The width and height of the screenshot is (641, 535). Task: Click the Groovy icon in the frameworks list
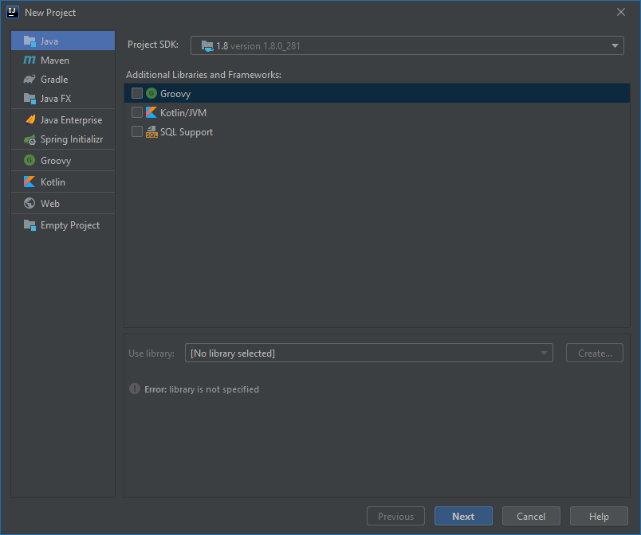(x=151, y=93)
